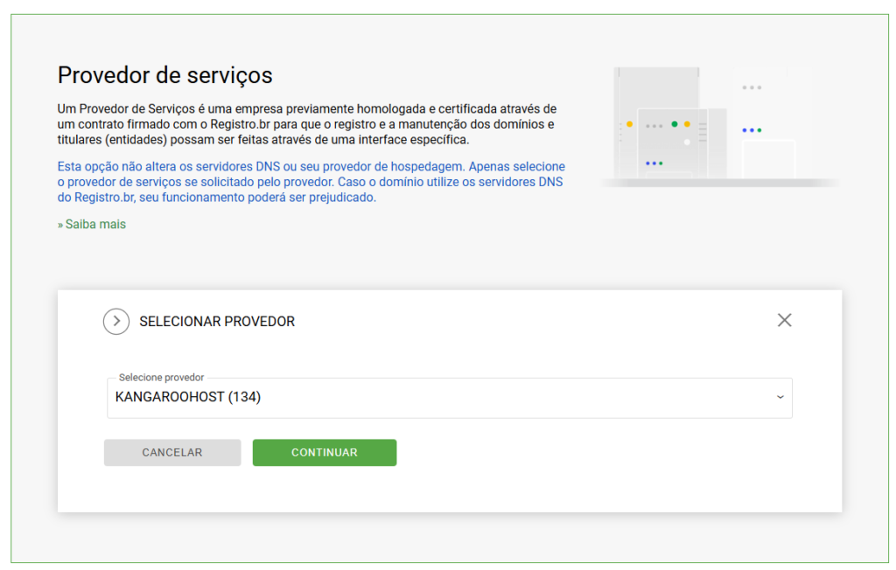The image size is (896, 570).
Task: Click the SELECIONAR PROVEDOR section title
Action: coord(217,322)
